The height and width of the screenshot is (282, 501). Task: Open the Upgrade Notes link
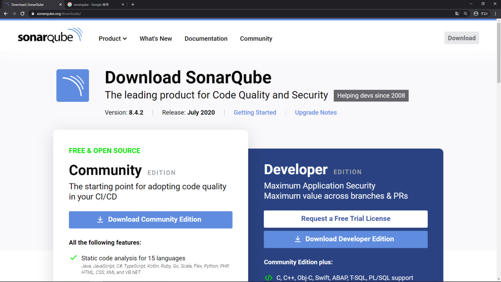[x=316, y=112]
